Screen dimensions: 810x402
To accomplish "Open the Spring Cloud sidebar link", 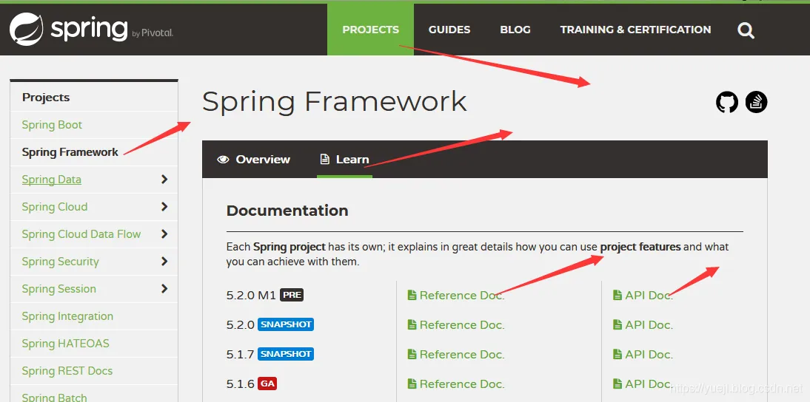I will point(54,207).
